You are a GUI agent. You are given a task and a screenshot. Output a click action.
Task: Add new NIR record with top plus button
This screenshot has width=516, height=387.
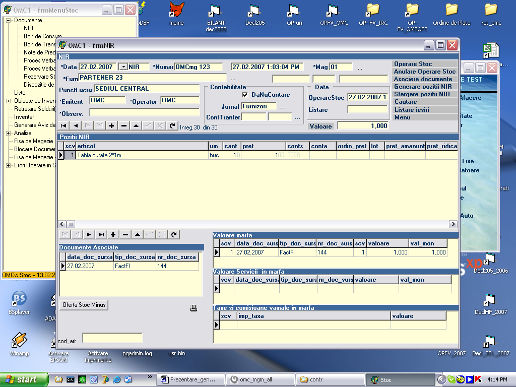click(111, 125)
